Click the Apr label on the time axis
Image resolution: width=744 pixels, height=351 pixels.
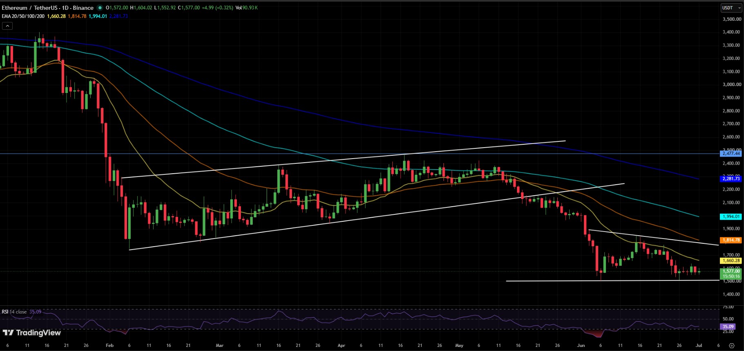341,345
